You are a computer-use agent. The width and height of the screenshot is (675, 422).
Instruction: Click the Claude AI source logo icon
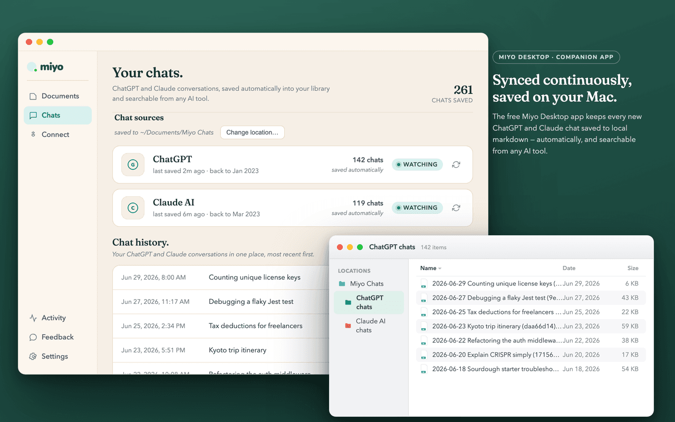click(x=133, y=208)
